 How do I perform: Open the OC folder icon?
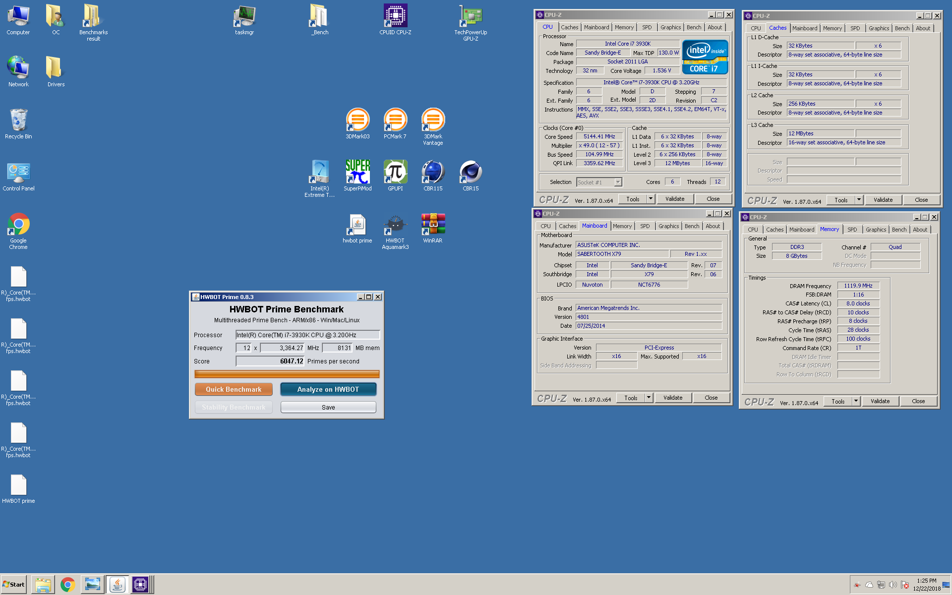(x=56, y=20)
